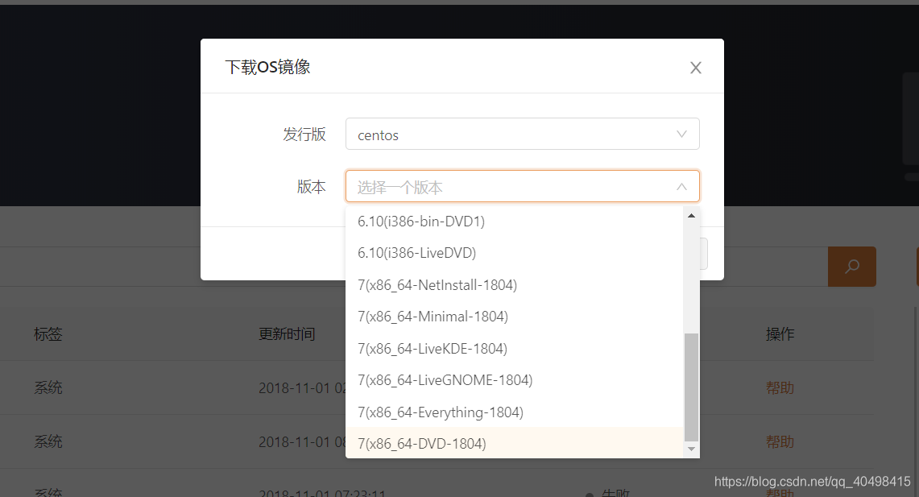Image resolution: width=919 pixels, height=497 pixels.
Task: Click the 标签 column header
Action: (x=48, y=334)
